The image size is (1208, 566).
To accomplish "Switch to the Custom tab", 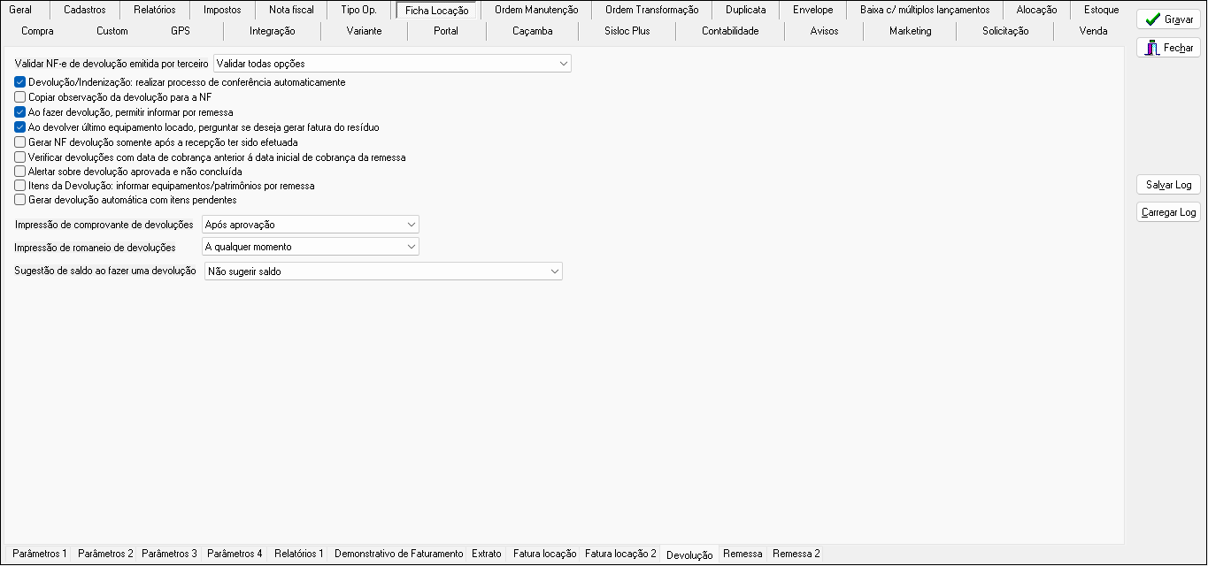I will [x=112, y=31].
